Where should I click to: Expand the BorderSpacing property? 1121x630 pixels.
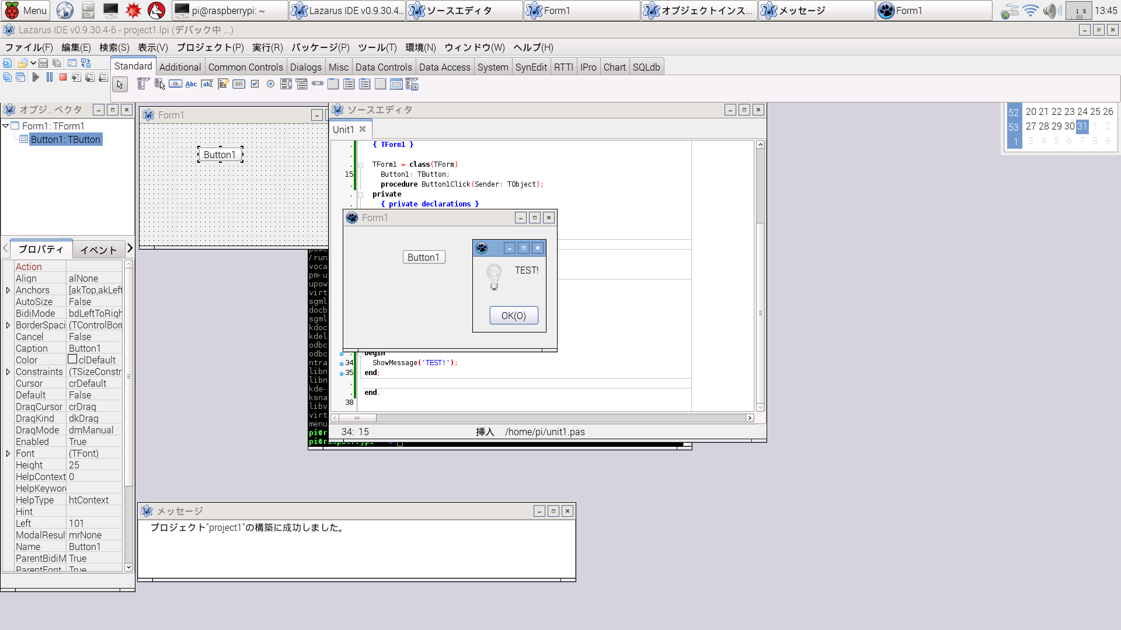[8, 325]
